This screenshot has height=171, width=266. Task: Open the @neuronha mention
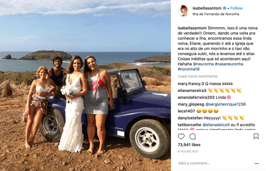tap(203, 64)
